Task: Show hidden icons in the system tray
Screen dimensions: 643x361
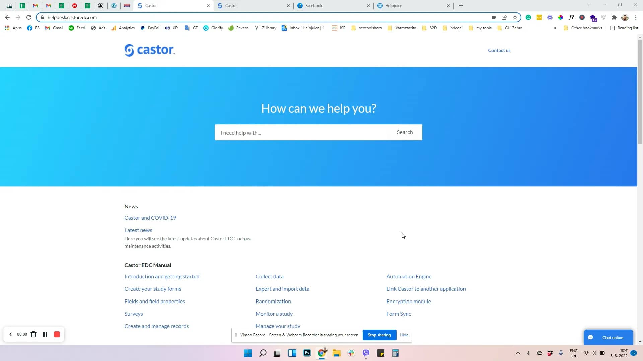Action: [517, 353]
